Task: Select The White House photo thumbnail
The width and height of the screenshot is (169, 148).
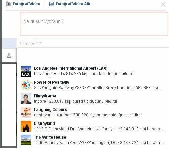Action: [26, 140]
